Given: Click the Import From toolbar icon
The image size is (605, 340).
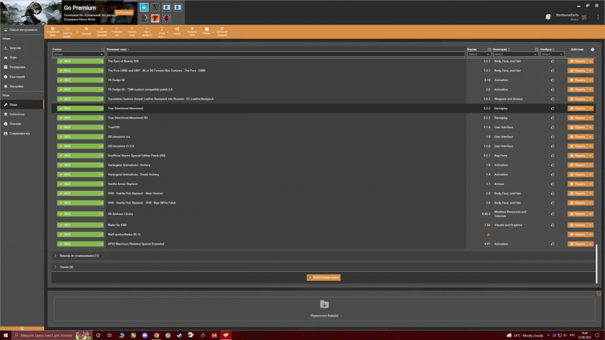Looking at the screenshot, I should pyautogui.click(x=162, y=31).
